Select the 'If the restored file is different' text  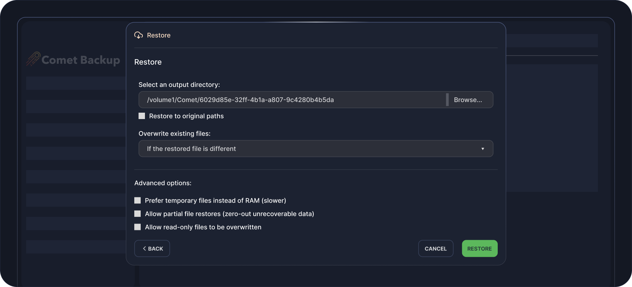click(x=191, y=149)
